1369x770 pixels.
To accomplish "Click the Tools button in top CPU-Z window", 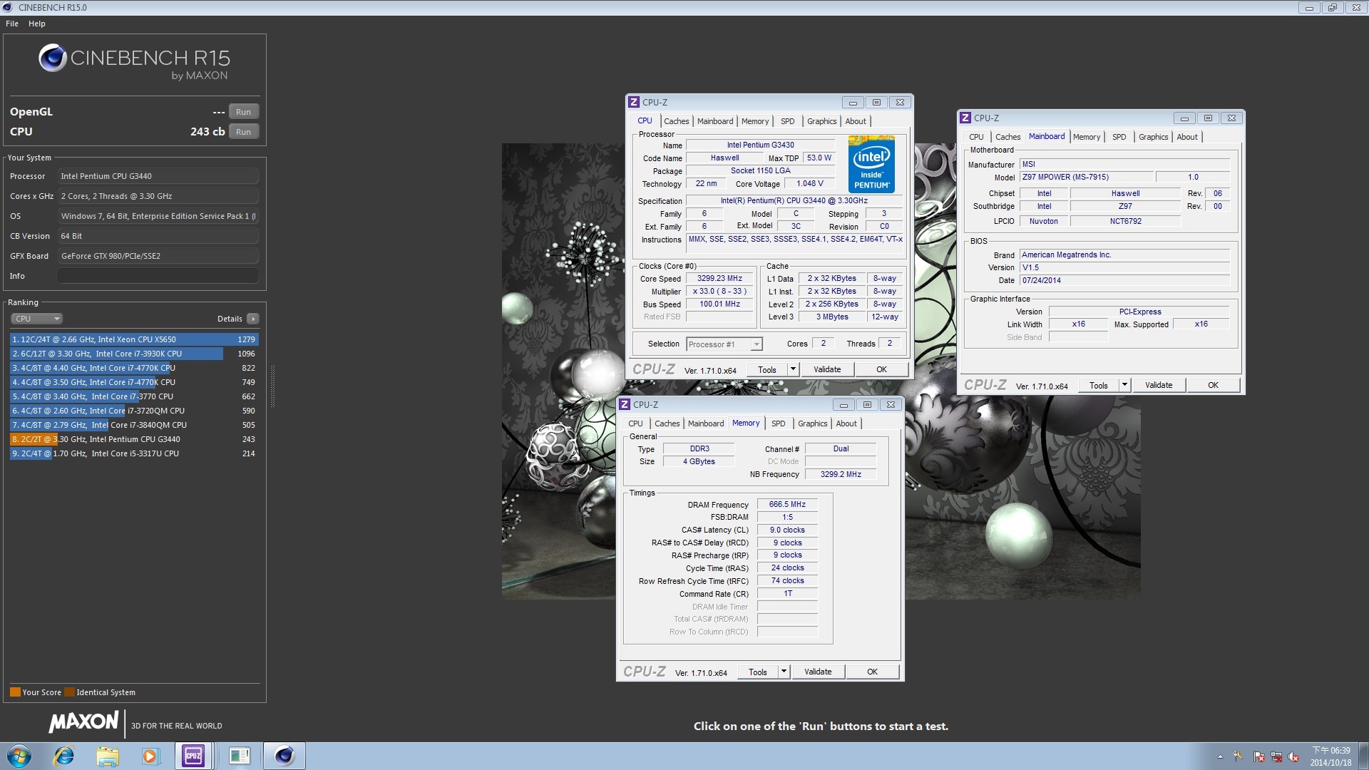I will point(767,369).
